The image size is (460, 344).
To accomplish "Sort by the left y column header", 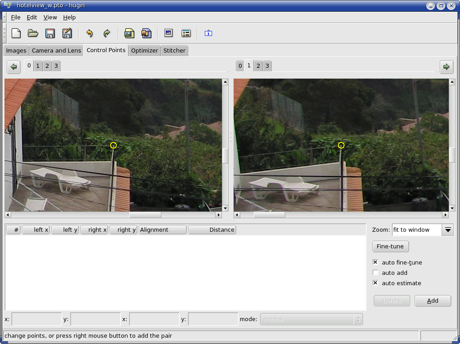I will [x=65, y=230].
